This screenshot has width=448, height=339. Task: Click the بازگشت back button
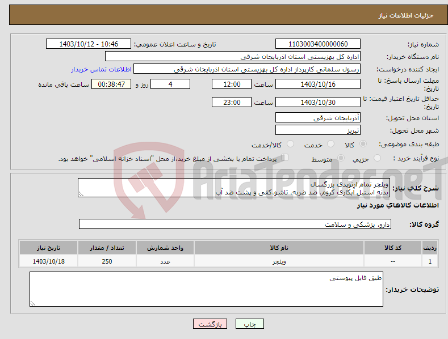coord(210,324)
